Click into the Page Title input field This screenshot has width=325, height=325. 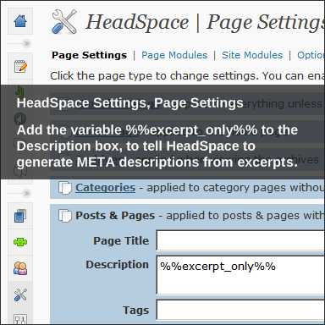point(240,240)
